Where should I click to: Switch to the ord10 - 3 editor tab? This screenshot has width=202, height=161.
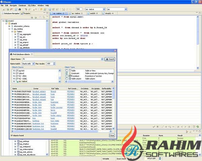pyautogui.click(x=93, y=13)
